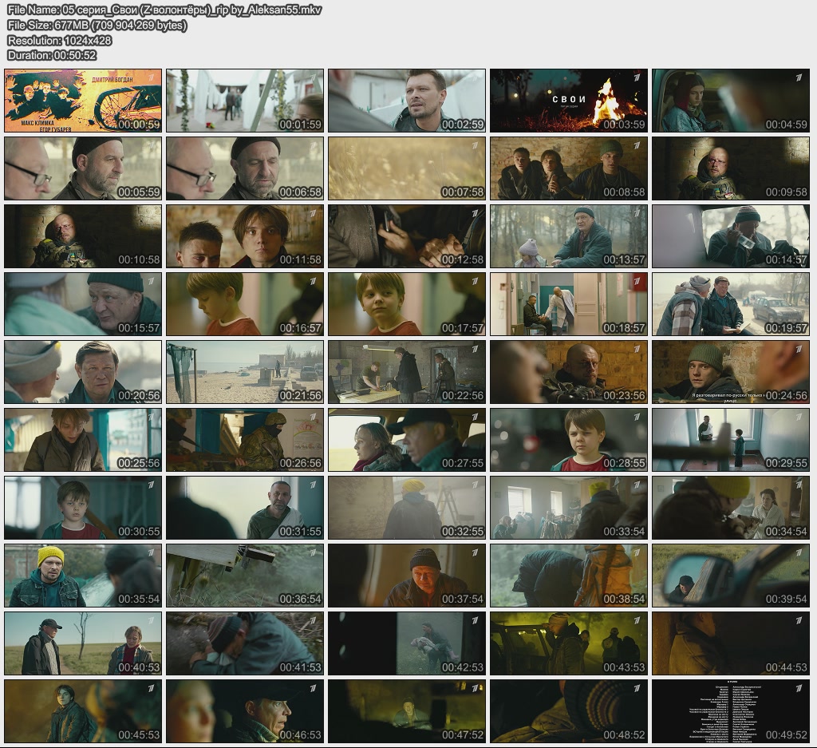817x748 pixels.
Task: Select the yellow beanie man frame at 00:35:54
Action: (83, 576)
